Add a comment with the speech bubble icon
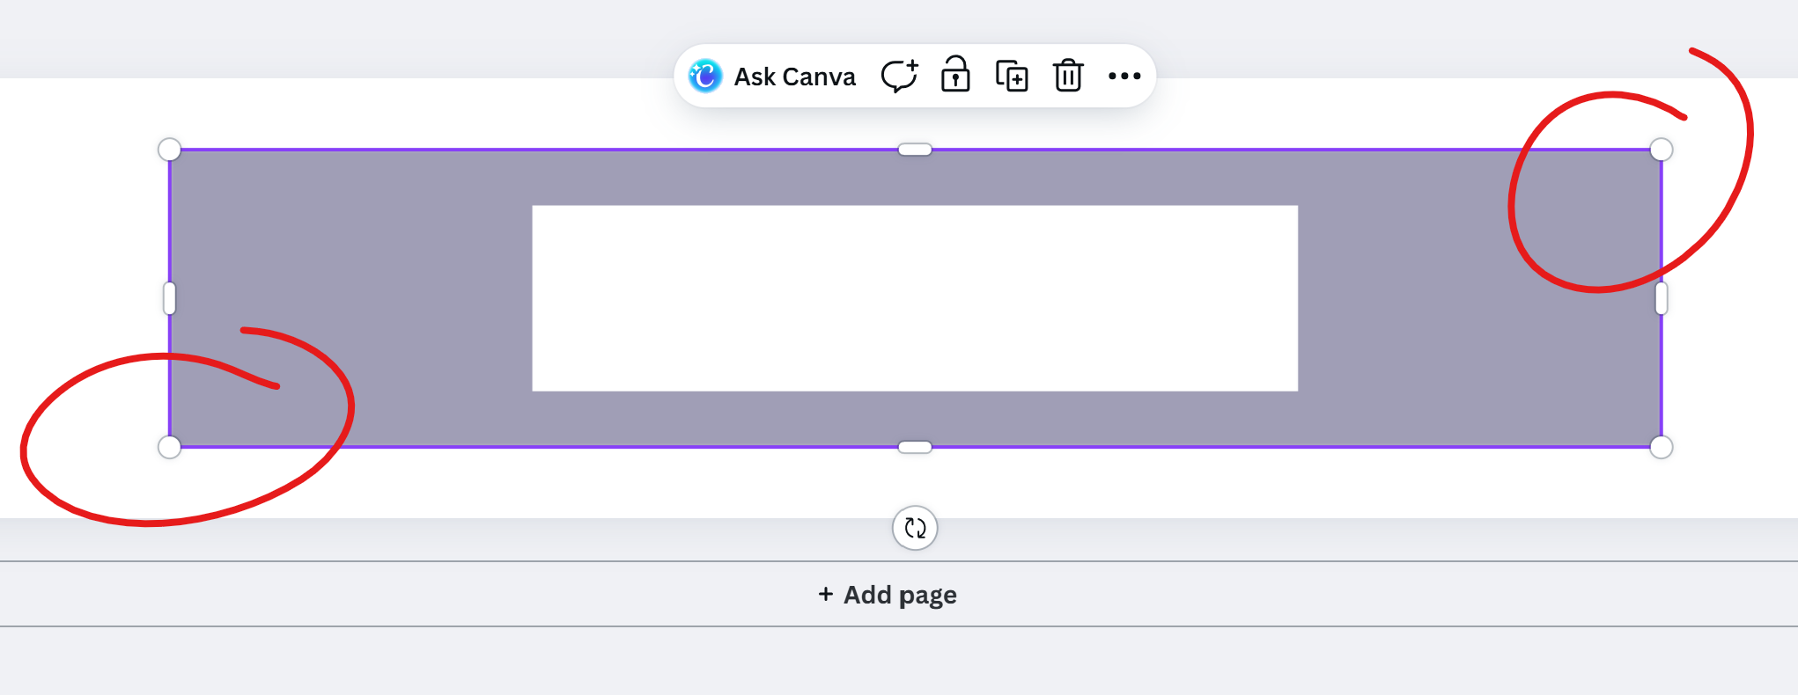 [899, 77]
